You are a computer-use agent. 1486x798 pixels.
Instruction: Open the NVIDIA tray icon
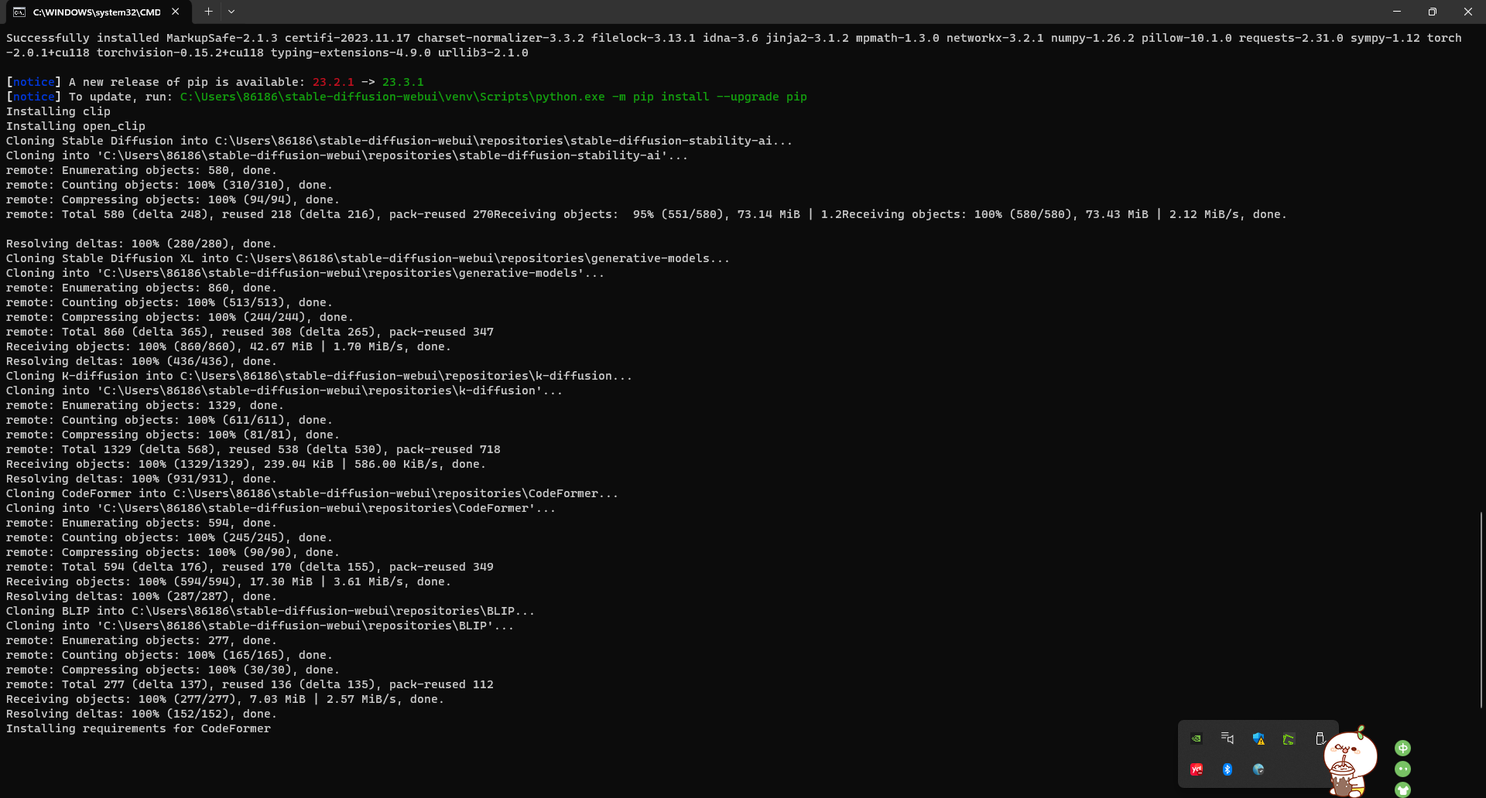click(x=1197, y=738)
